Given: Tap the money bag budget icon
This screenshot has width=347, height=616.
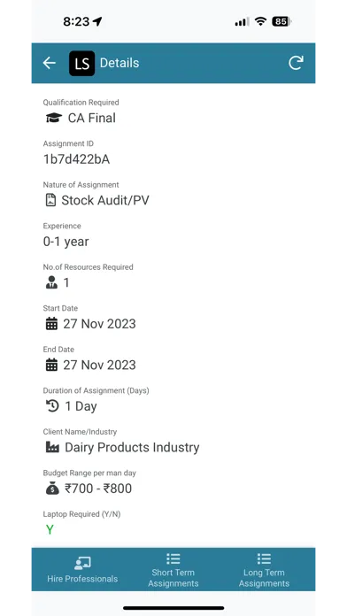Looking at the screenshot, I should point(52,489).
